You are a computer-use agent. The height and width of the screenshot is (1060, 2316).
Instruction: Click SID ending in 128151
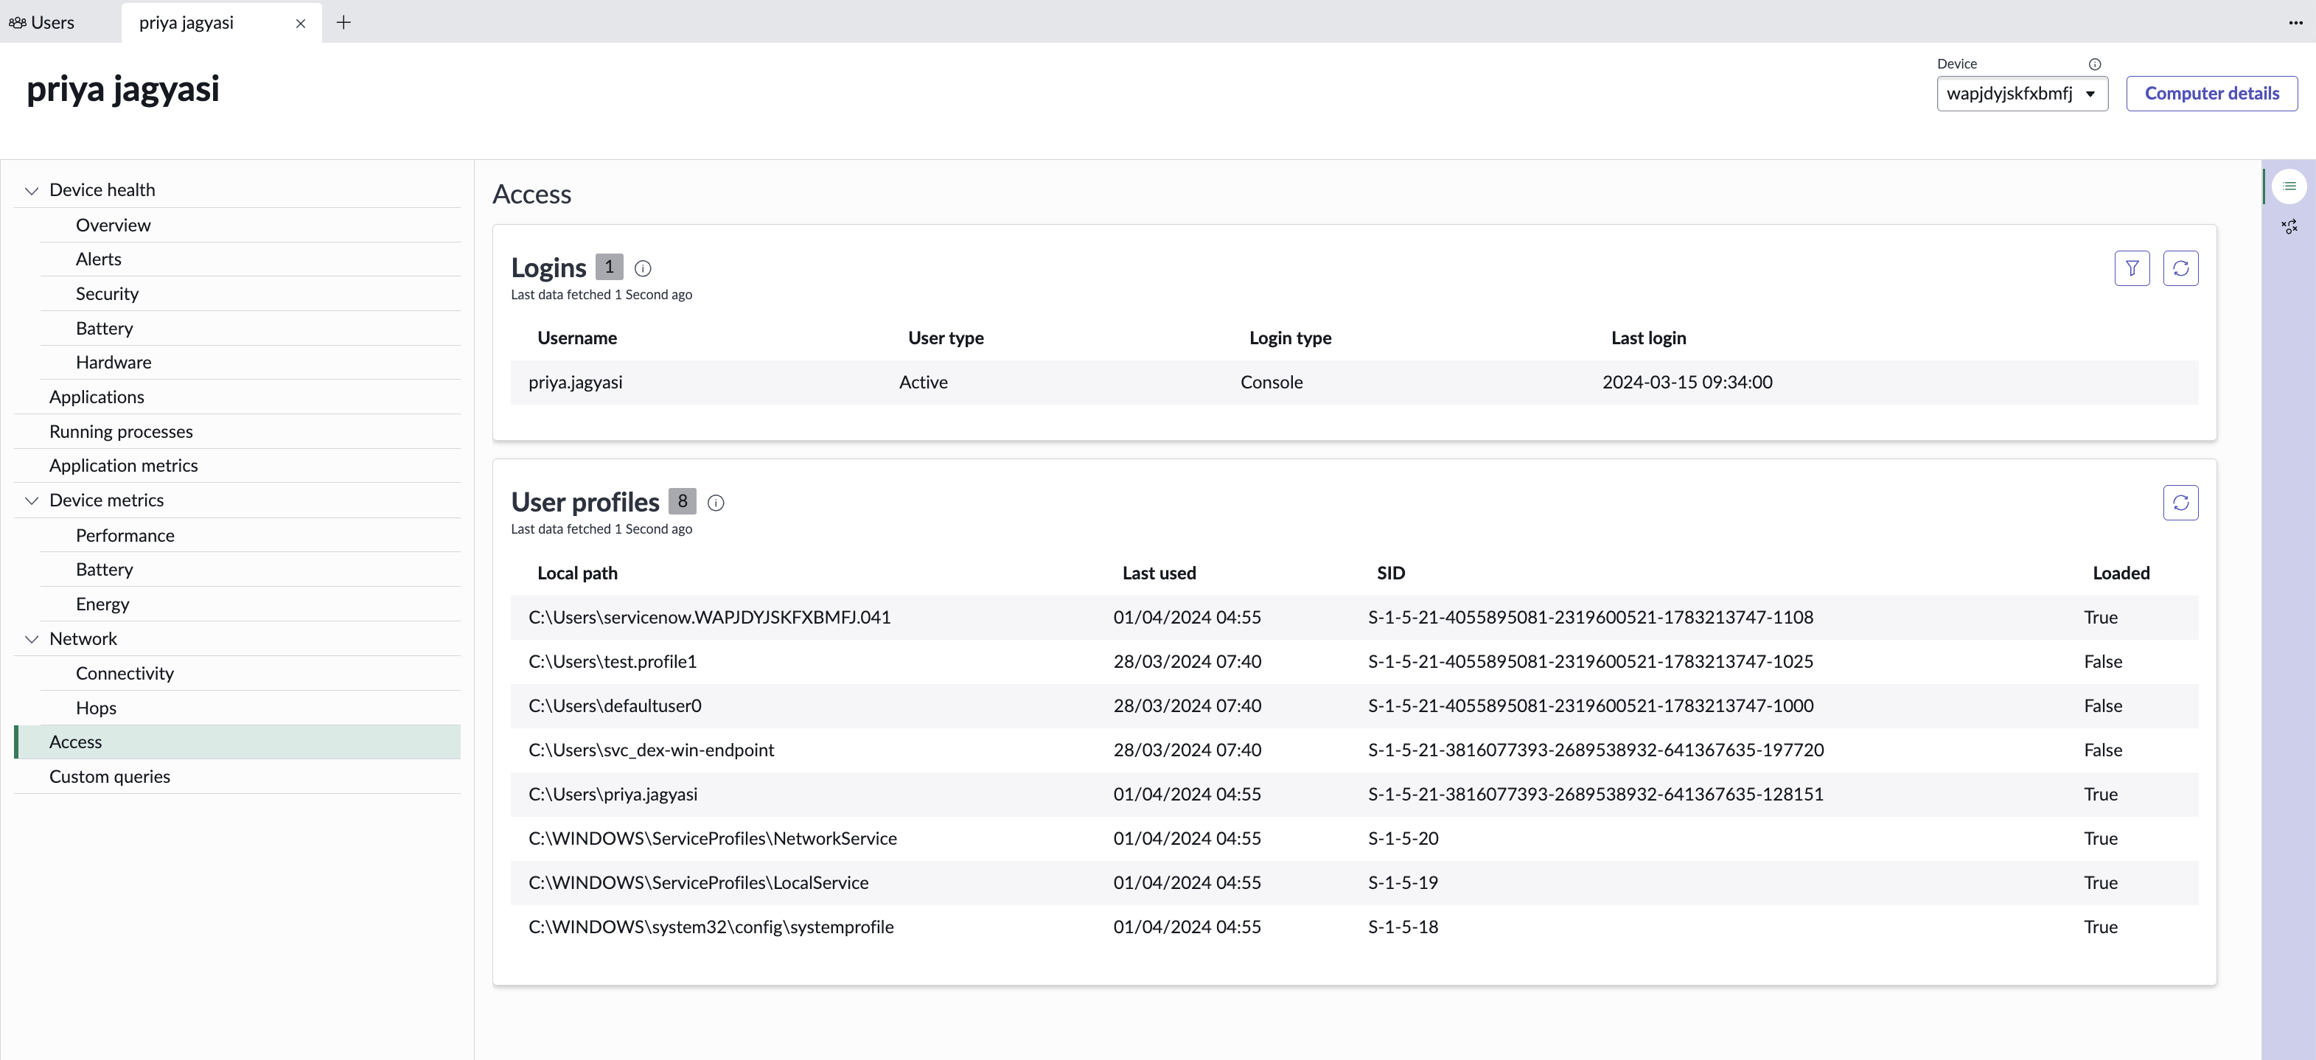pos(1596,794)
